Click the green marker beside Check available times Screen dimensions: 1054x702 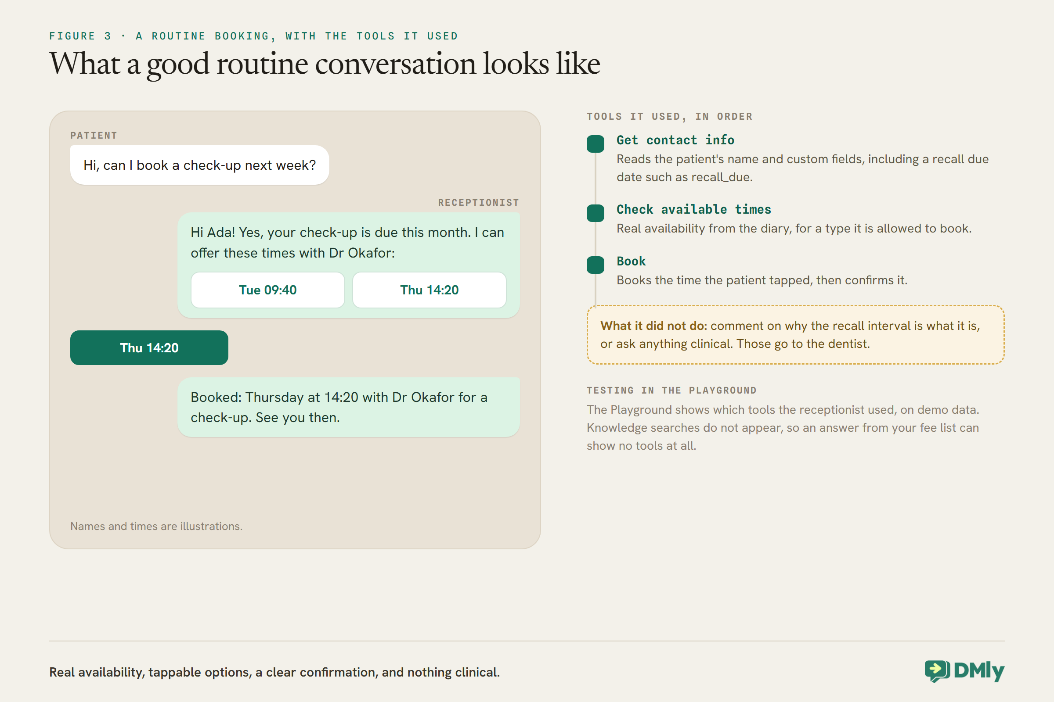[x=595, y=213]
